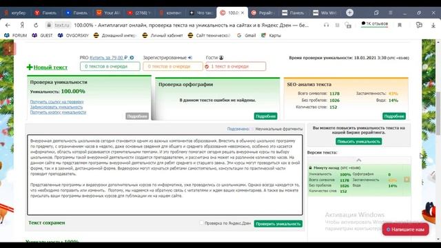Viewport: 441px width, 248px height.
Task: Select the Минуту назад text version entry
Action: pyautogui.click(x=359, y=180)
